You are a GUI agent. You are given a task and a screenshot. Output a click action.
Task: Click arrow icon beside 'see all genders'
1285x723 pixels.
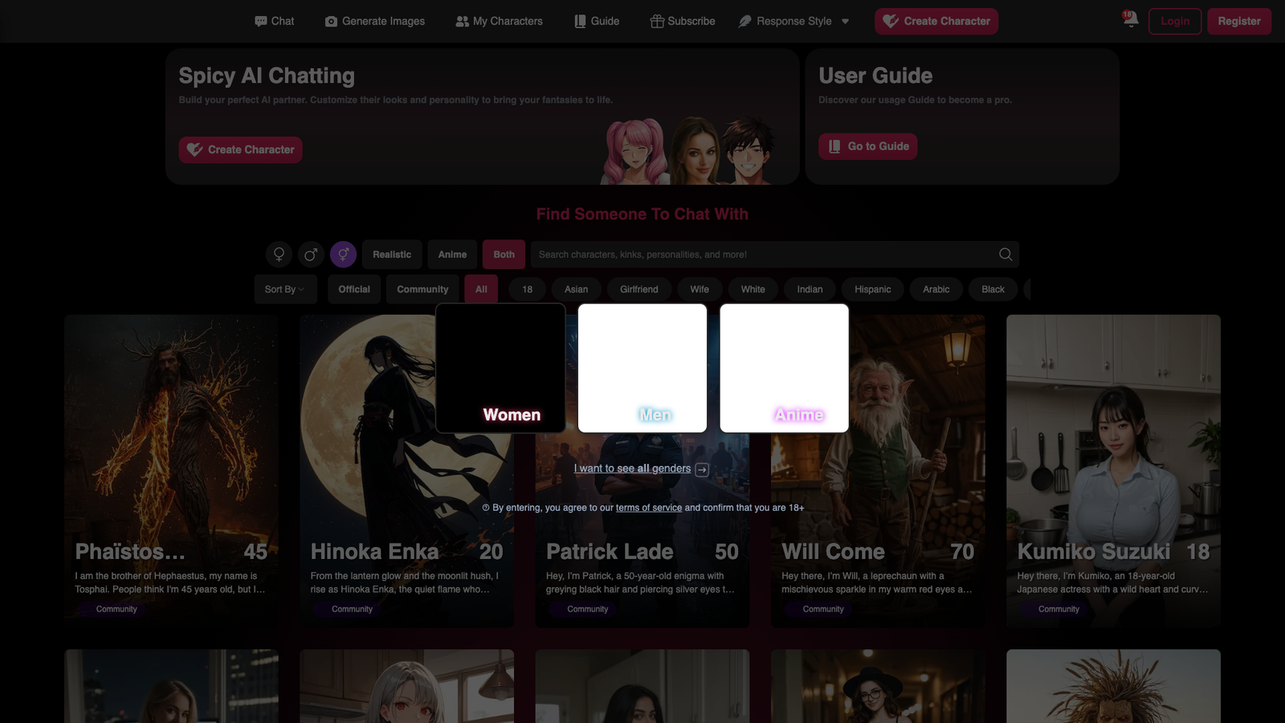pos(702,470)
